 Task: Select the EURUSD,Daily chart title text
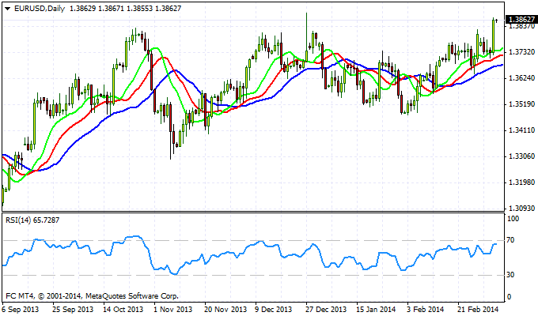[40, 9]
